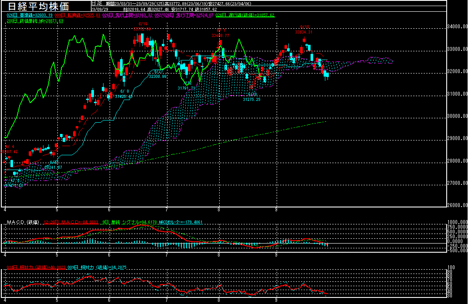Image resolution: width=468 pixels, height=304 pixels.
Task: Click the 32000.00 price axis label
Action: pyautogui.click(x=457, y=71)
